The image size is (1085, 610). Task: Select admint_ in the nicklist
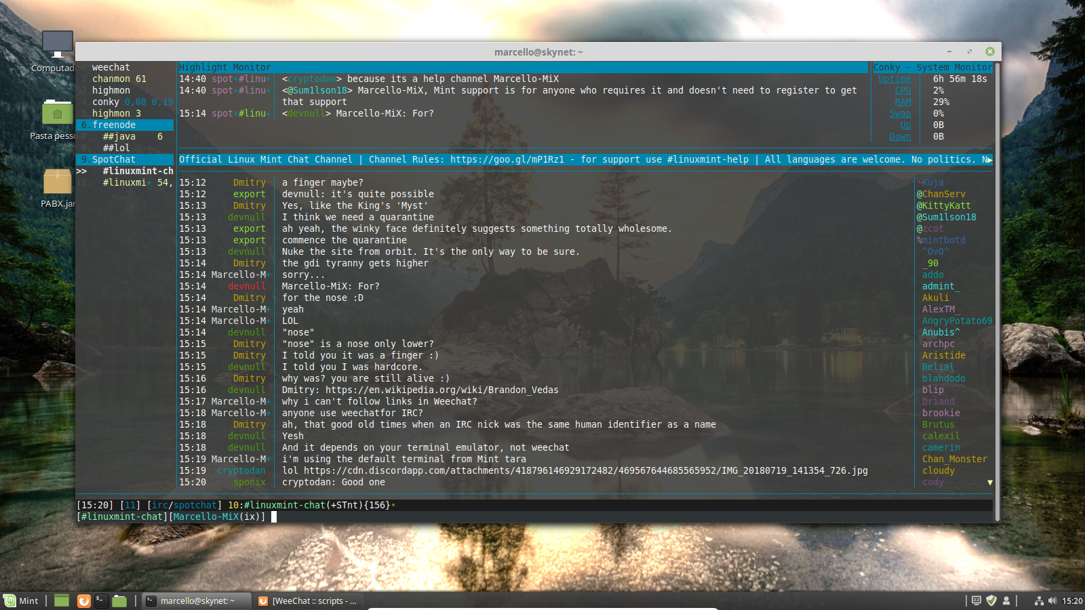click(x=941, y=286)
